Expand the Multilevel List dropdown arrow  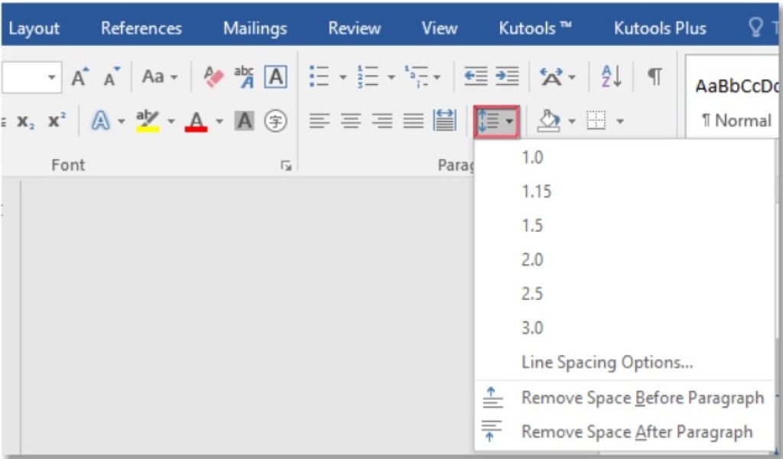(x=438, y=76)
